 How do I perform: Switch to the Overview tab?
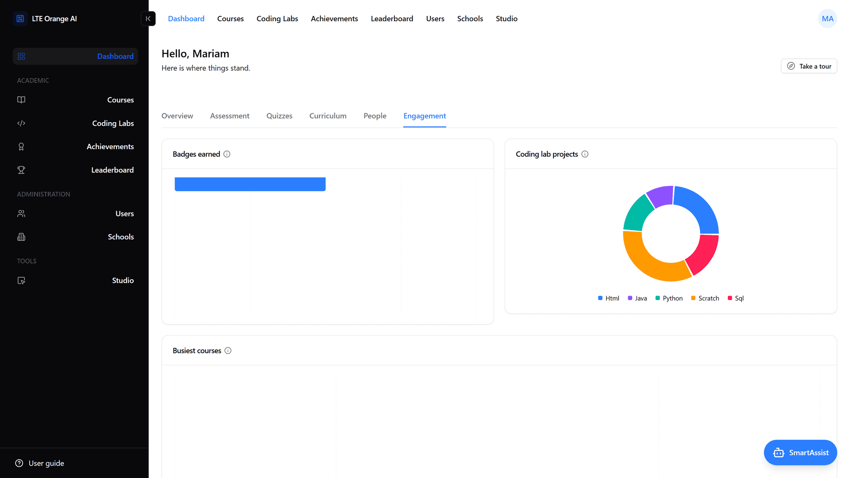point(177,116)
